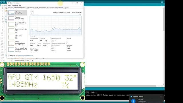Click the 30% CPU usage value
Image resolution: width=183 pixels, height=103 pixels.
click(x=31, y=41)
